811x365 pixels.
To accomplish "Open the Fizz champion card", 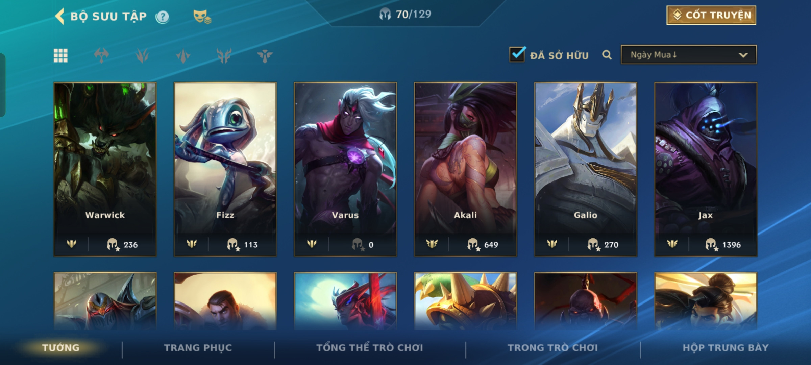I will pyautogui.click(x=225, y=169).
